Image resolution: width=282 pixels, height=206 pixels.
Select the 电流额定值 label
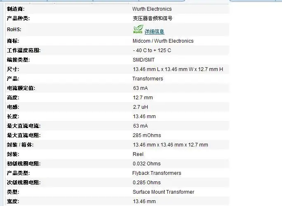click(x=21, y=88)
